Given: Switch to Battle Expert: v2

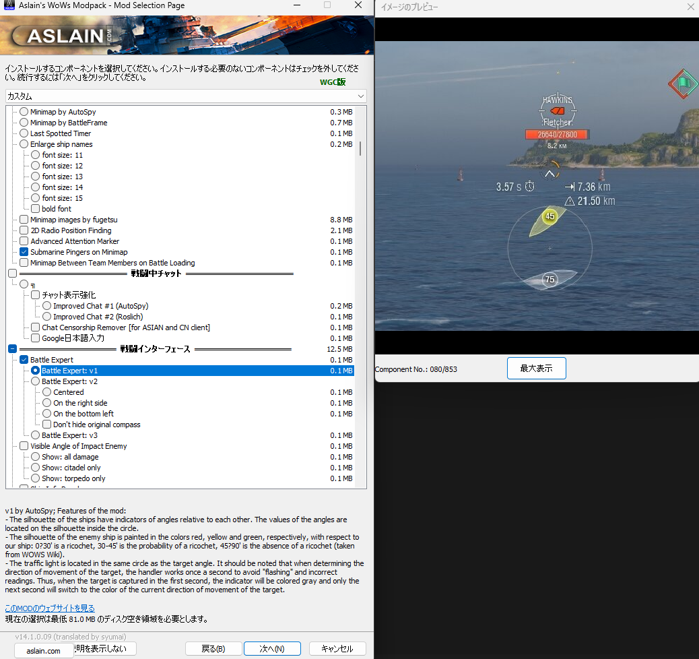Looking at the screenshot, I should click(35, 381).
